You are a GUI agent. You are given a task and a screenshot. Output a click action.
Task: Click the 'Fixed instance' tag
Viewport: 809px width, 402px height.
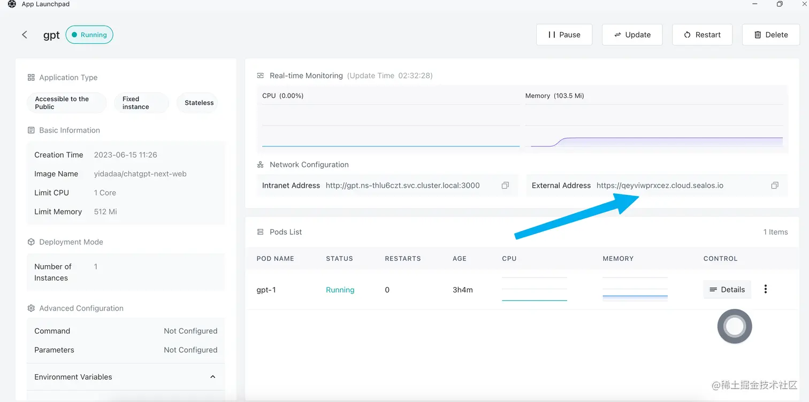click(x=141, y=103)
